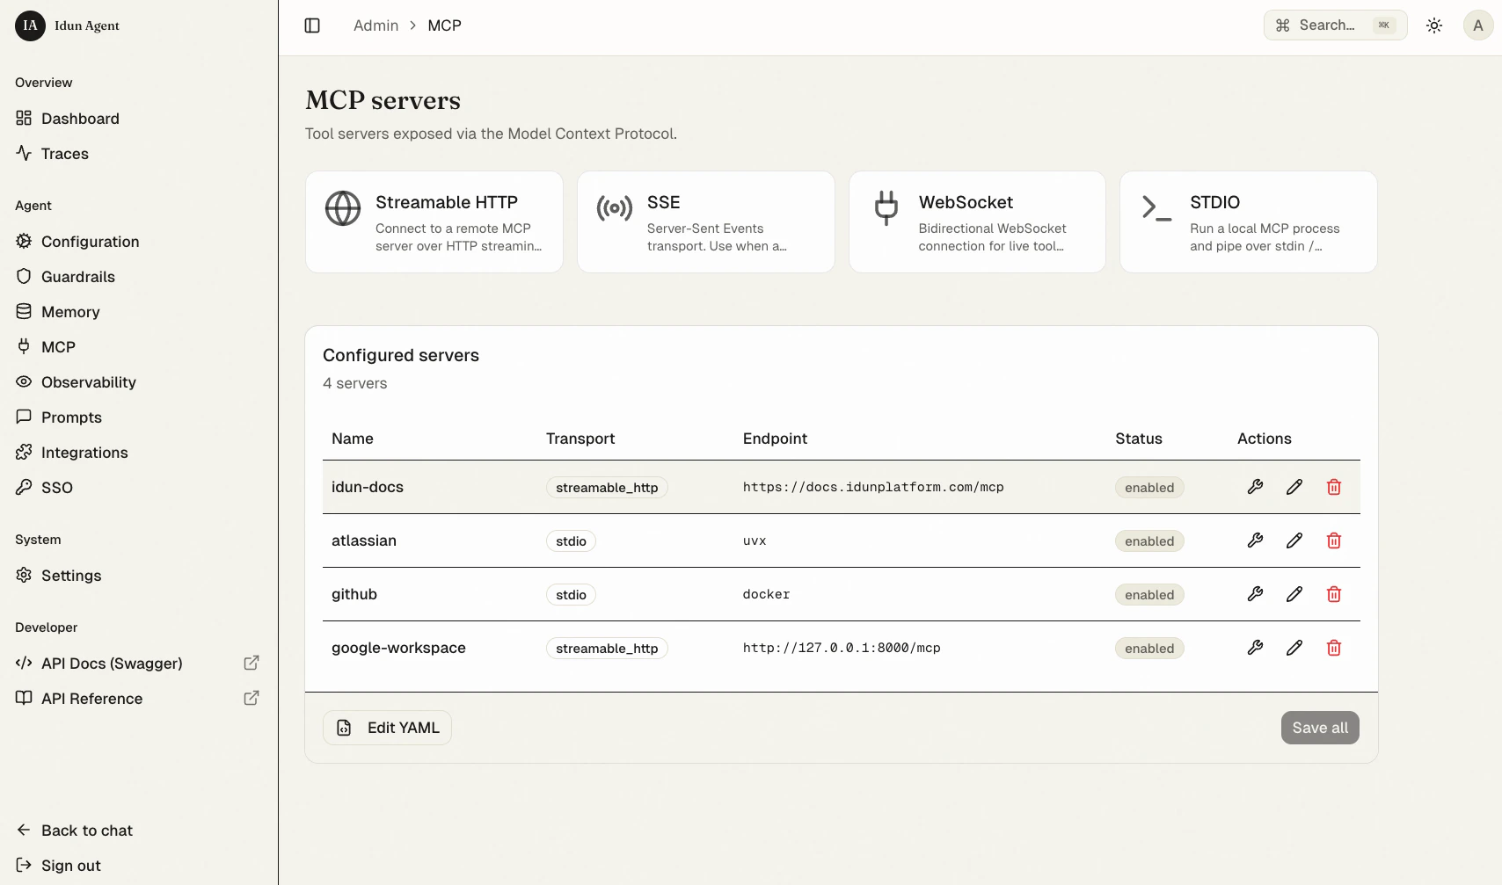1502x885 pixels.
Task: Click idun-docs server name
Action: (x=368, y=487)
